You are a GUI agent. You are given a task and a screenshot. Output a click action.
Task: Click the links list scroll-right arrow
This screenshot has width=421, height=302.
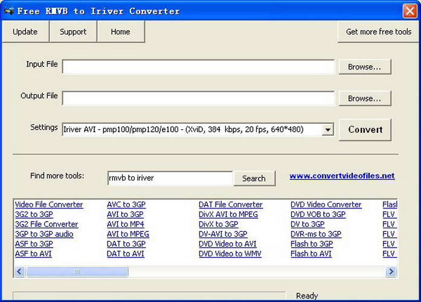coord(391,271)
